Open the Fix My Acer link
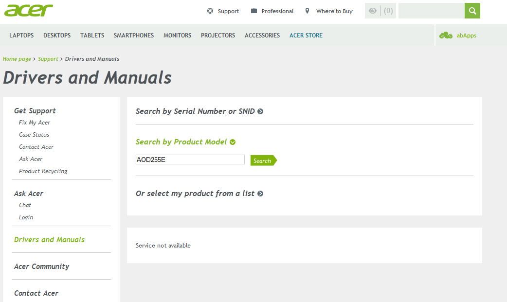This screenshot has width=507, height=302. click(35, 123)
